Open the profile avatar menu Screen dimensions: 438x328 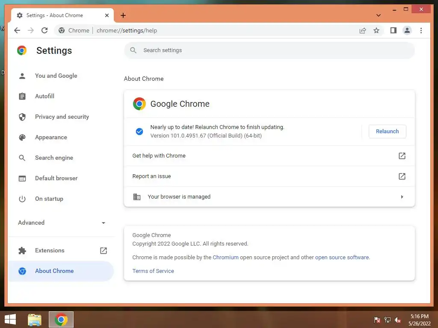pos(407,30)
